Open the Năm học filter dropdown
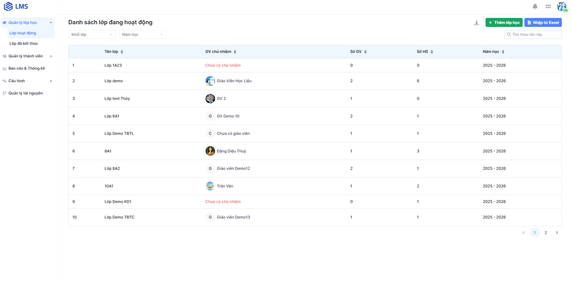This screenshot has width=572, height=281. 143,34
